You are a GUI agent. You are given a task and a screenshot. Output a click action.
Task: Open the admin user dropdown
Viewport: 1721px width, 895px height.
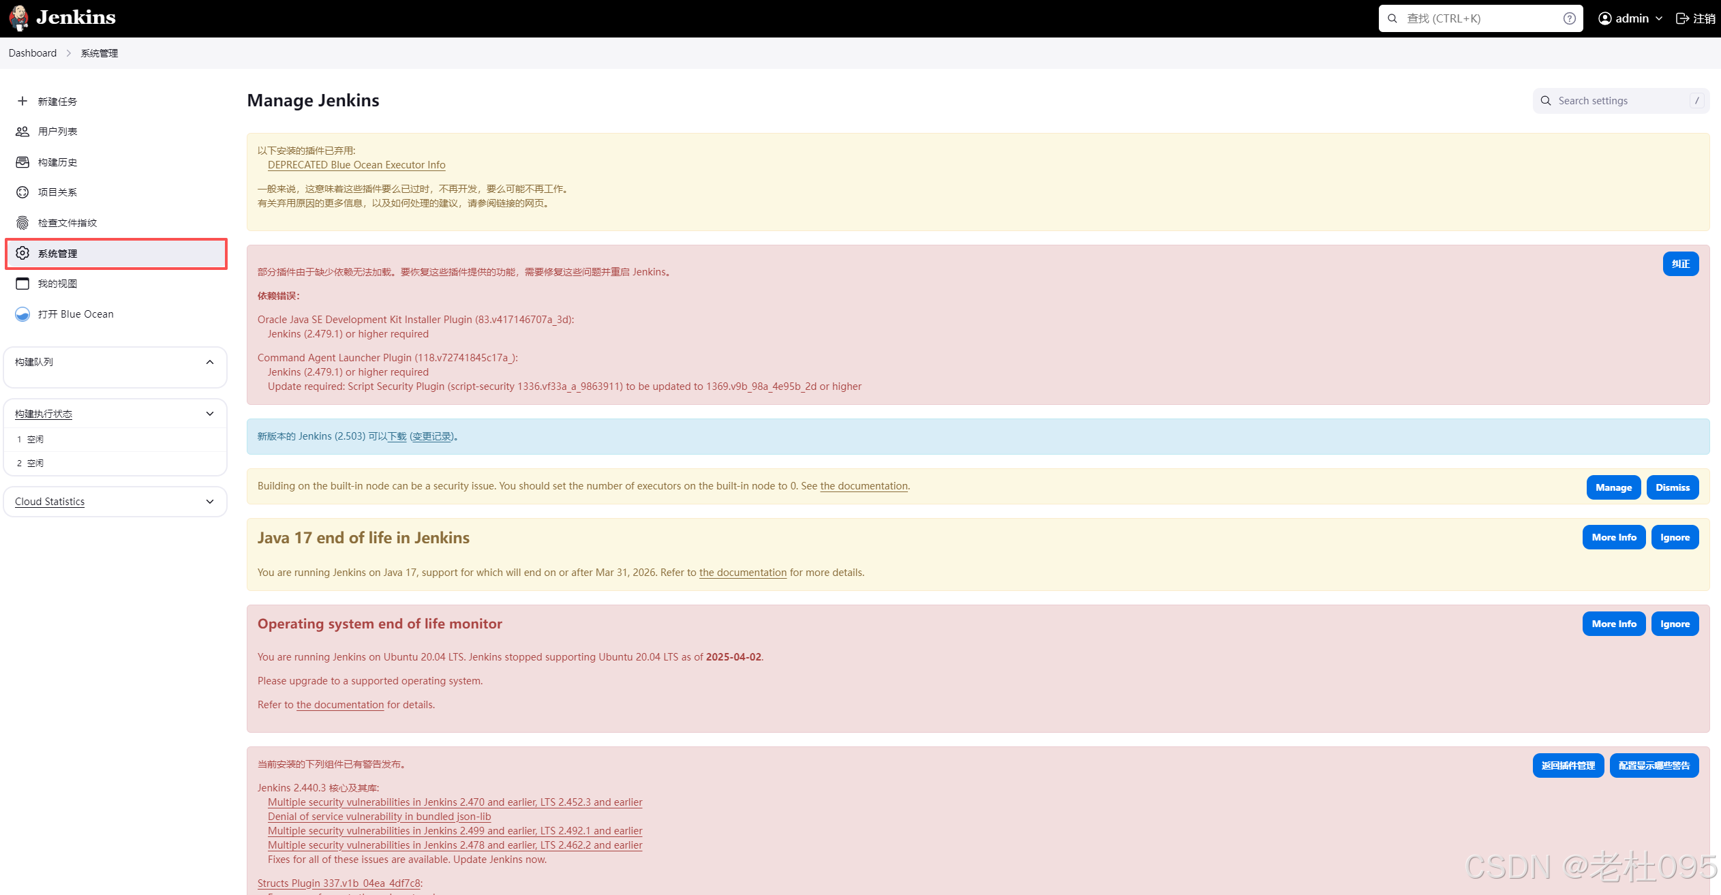pos(1631,18)
